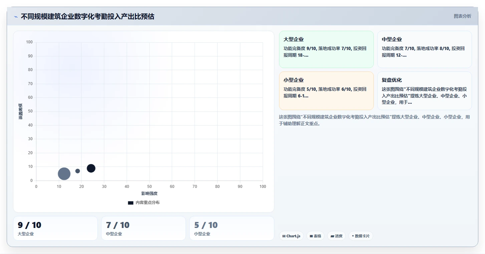Select the 9 / 10 大型企业 stat card
Screen dimensions: 485x254
click(x=55, y=228)
